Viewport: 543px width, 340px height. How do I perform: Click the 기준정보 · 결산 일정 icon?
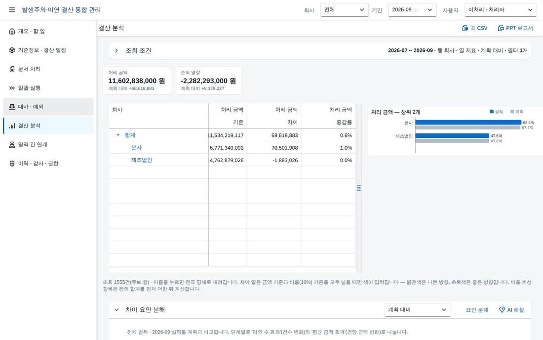coord(12,50)
